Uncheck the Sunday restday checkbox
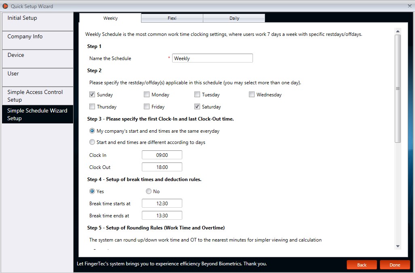Image resolution: width=415 pixels, height=273 pixels. point(92,94)
